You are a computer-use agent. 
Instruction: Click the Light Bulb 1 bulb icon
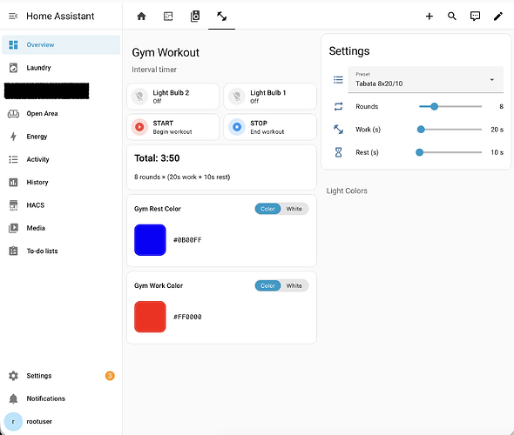pos(237,97)
